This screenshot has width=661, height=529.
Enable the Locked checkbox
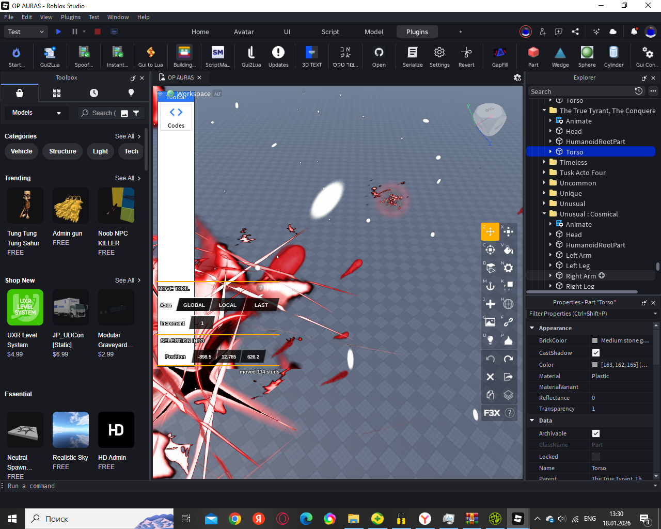(x=596, y=457)
